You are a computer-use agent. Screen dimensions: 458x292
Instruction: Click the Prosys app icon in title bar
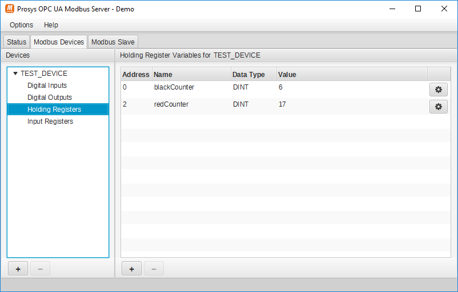9,9
